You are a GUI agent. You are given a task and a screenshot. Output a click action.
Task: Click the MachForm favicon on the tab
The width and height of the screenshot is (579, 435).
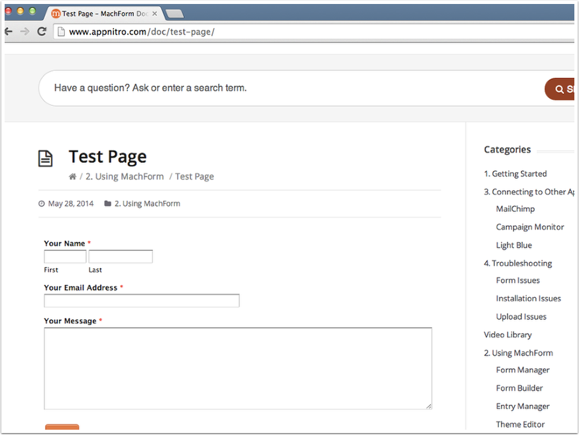click(56, 14)
